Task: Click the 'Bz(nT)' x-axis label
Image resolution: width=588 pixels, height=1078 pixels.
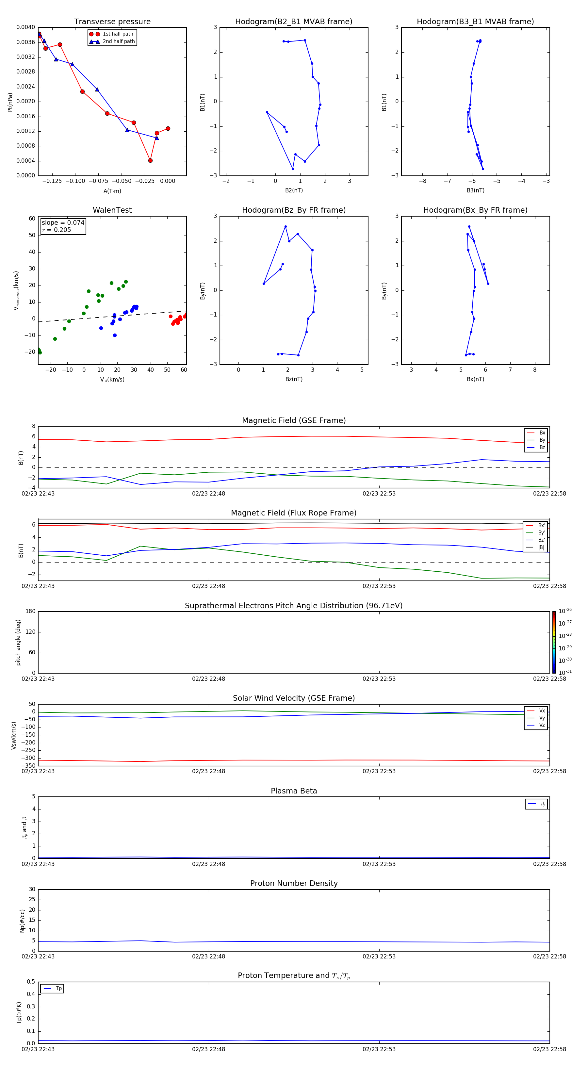Action: pyautogui.click(x=294, y=379)
